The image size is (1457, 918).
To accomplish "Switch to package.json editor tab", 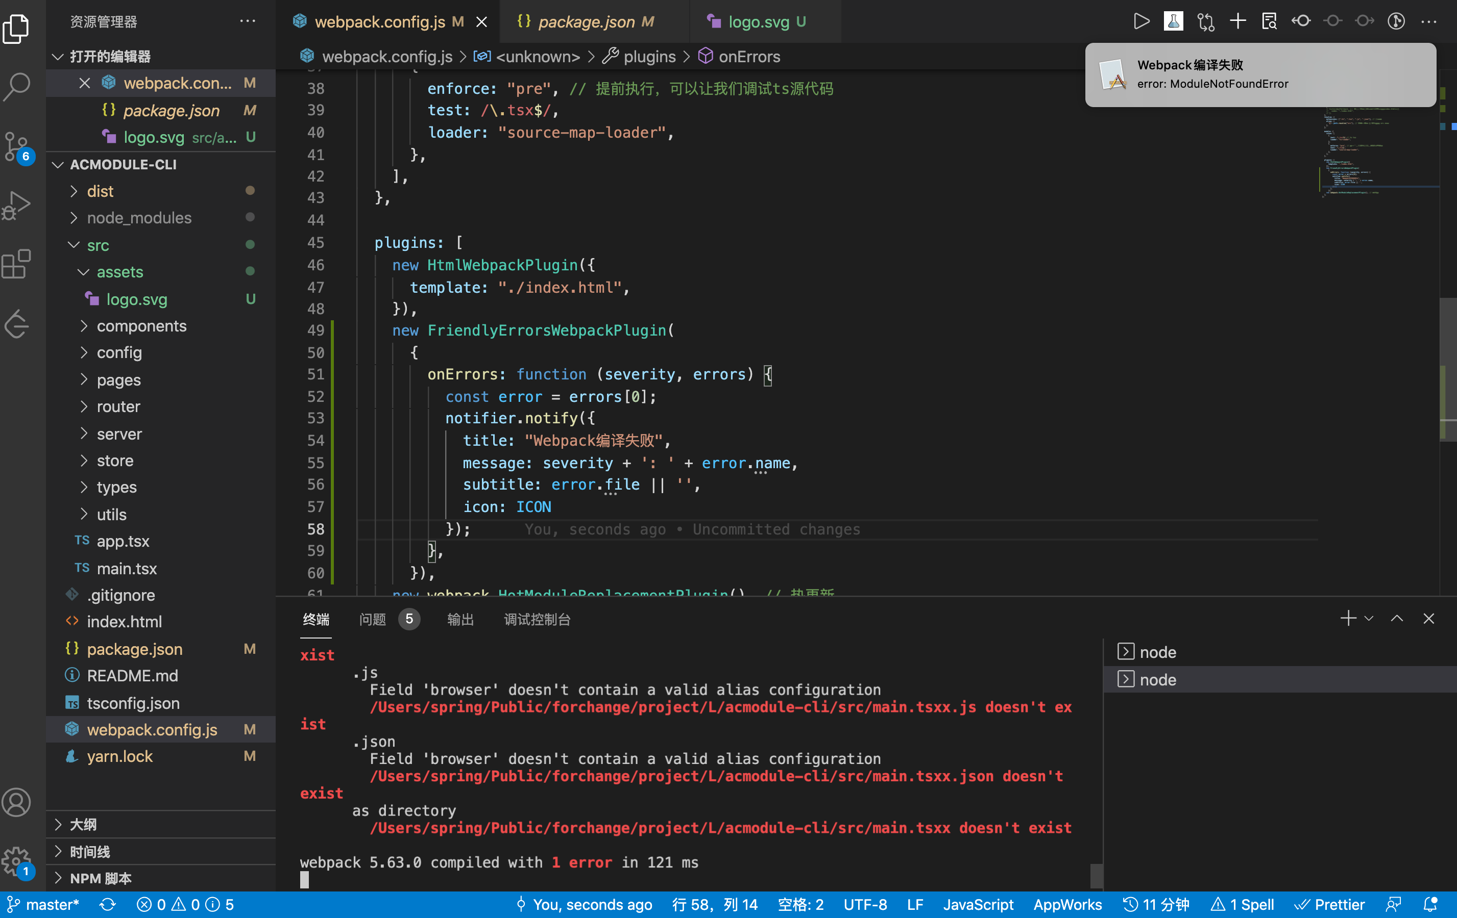I will coord(595,22).
